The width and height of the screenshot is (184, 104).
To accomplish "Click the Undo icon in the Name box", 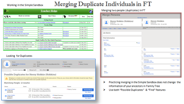I will 138,43.
